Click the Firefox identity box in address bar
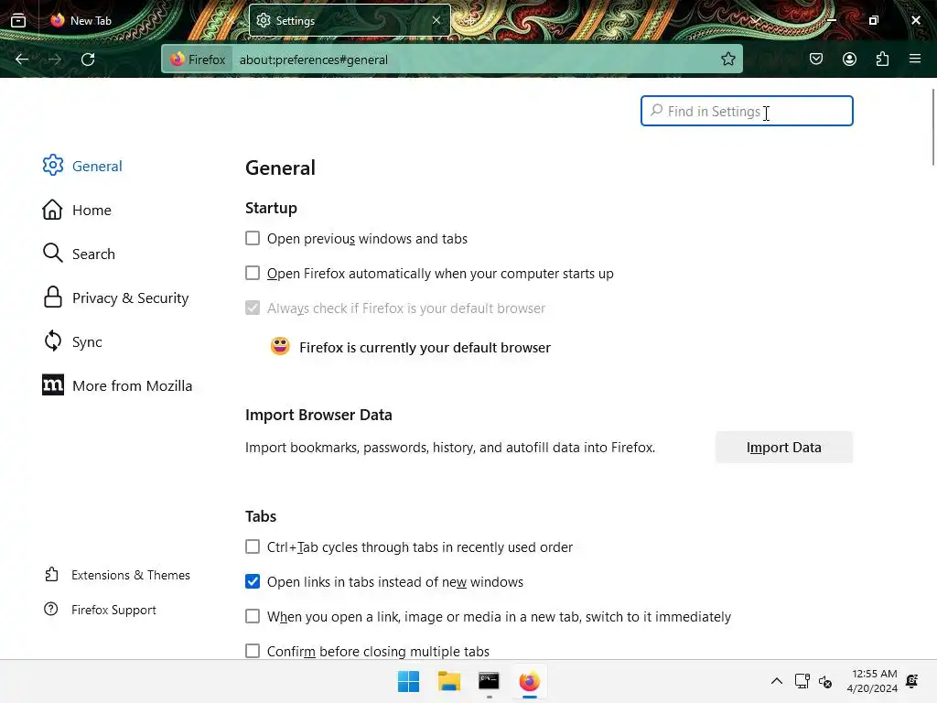This screenshot has height=703, width=937. 198,59
